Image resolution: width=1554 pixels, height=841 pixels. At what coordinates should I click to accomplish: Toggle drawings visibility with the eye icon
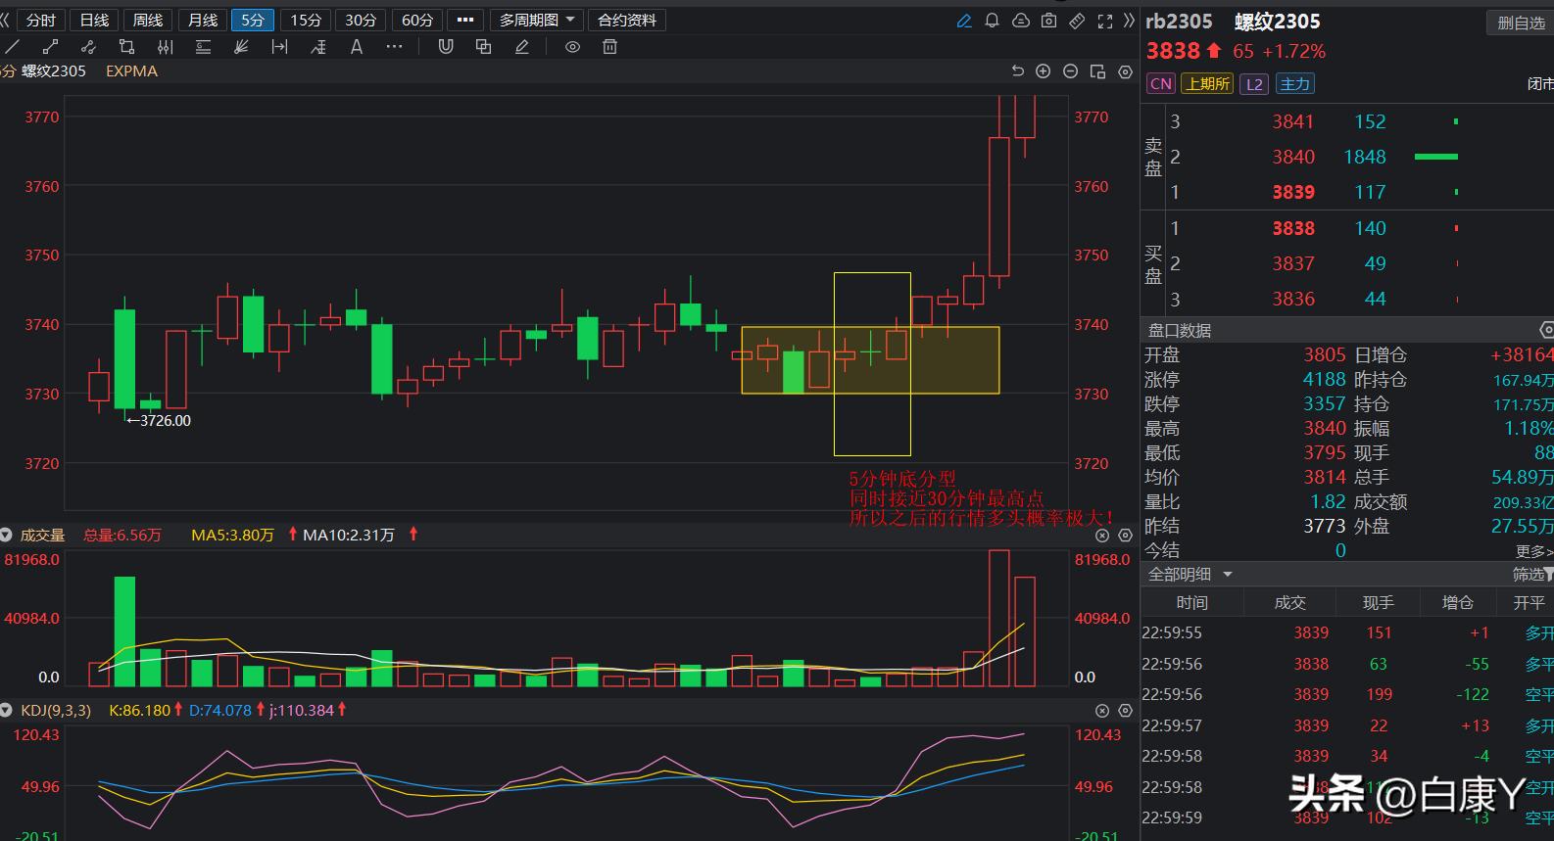(x=572, y=47)
